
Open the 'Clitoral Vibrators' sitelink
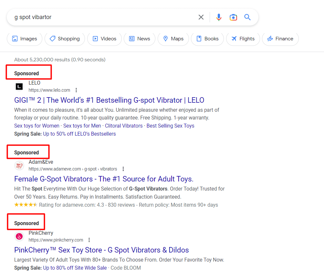click(x=124, y=126)
